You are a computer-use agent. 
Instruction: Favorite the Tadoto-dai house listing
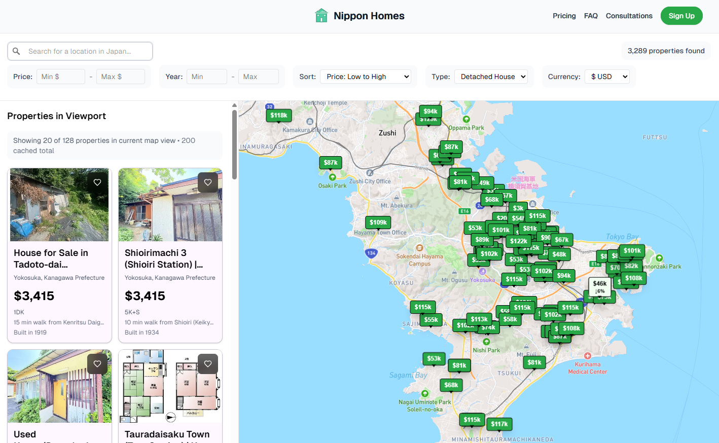point(97,182)
